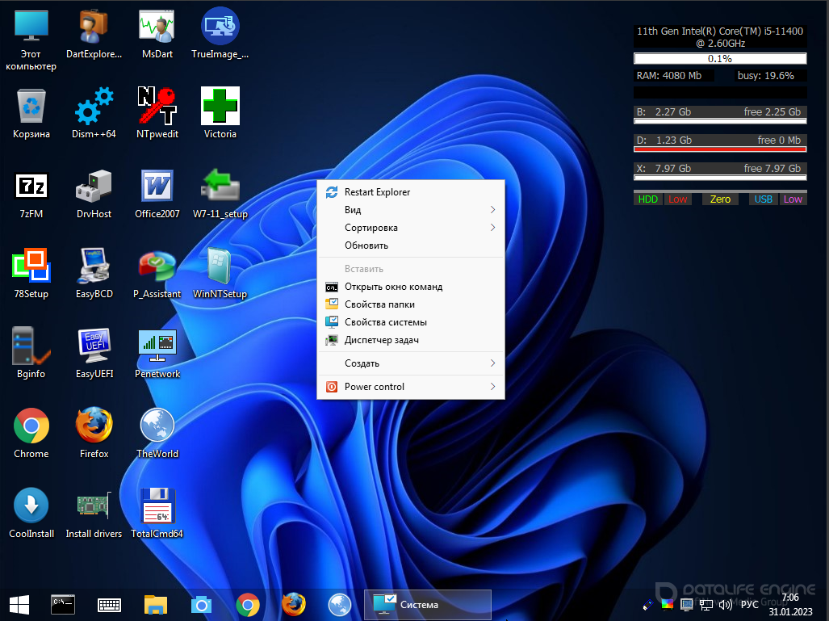Open the Penetwork network tool icon
829x621 pixels.
[x=157, y=347]
